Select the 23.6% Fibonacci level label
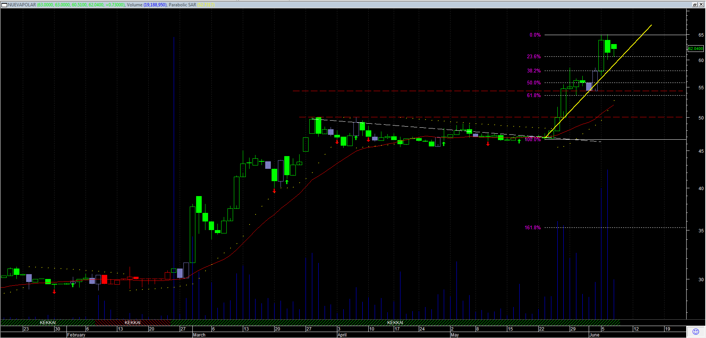Screen dimensions: 706x338 point(534,56)
